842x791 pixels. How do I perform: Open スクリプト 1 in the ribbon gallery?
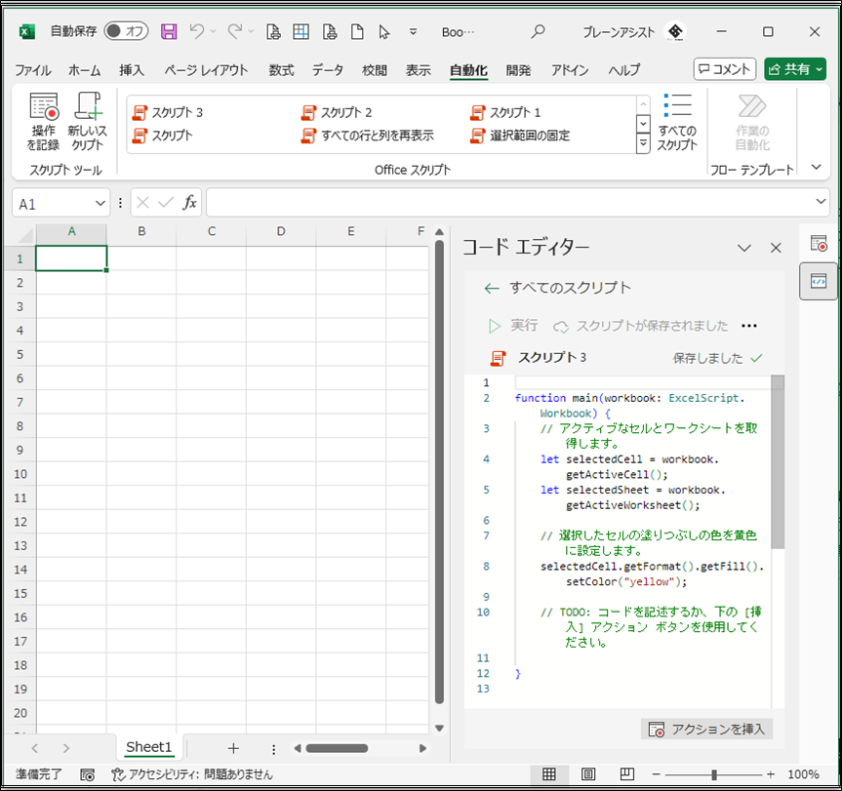tap(505, 112)
